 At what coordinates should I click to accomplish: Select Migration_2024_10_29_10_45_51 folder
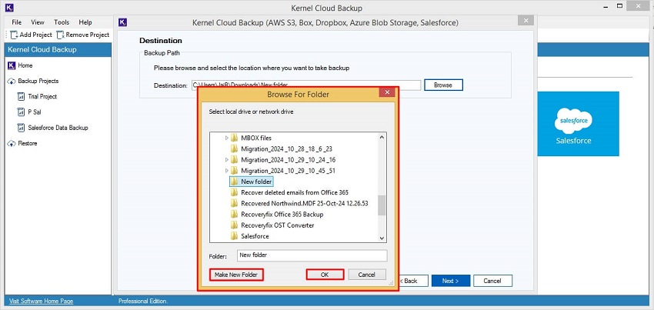pos(289,170)
